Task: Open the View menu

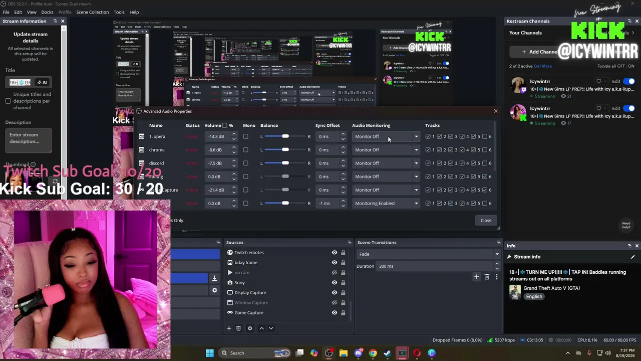Action: pyautogui.click(x=32, y=12)
